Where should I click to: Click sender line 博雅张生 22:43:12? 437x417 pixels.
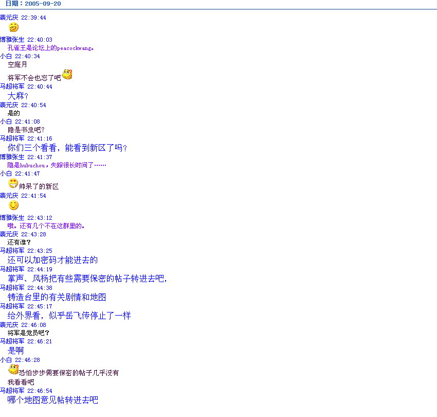coord(26,218)
